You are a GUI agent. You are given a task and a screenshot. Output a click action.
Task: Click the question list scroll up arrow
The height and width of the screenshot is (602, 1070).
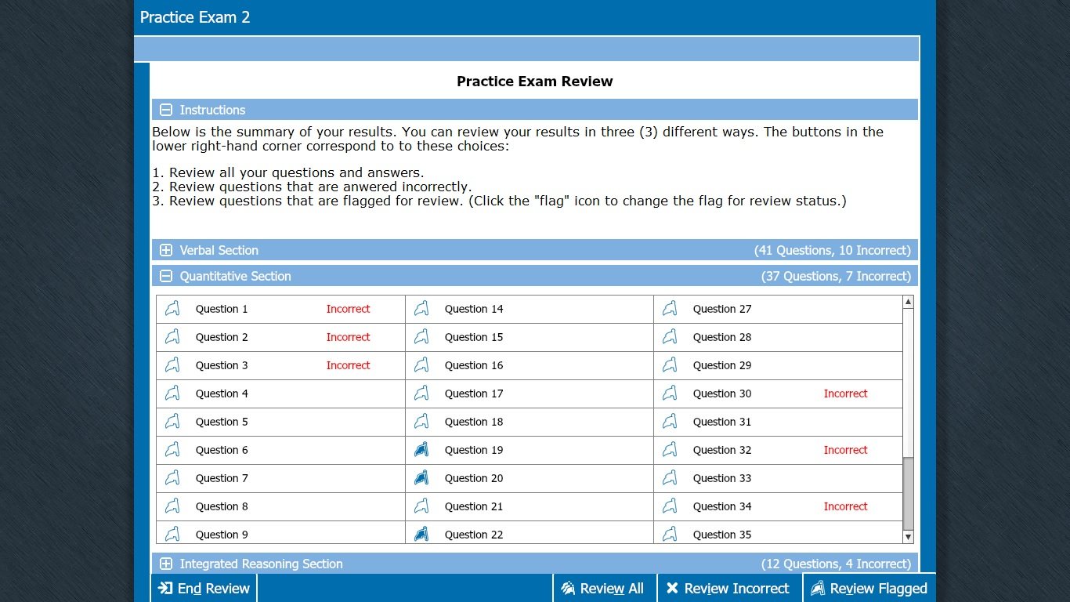pos(909,302)
